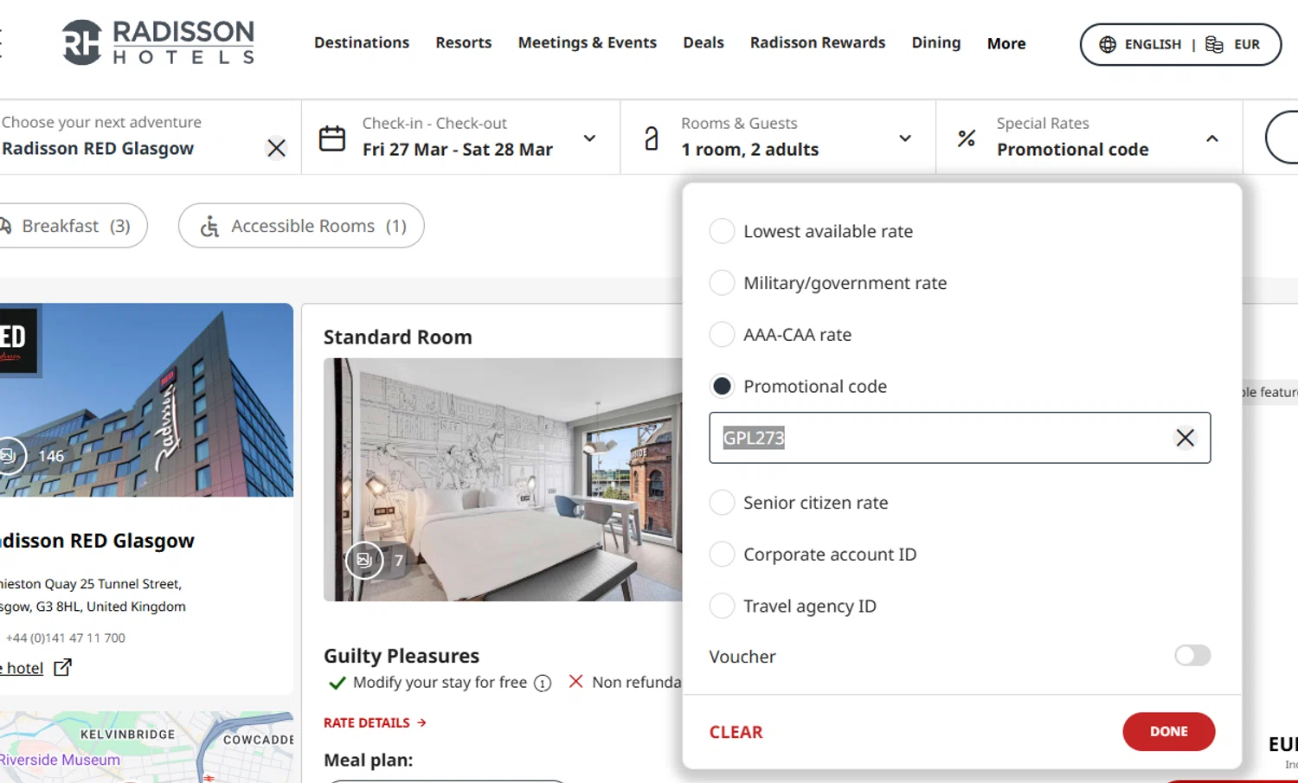Toggle the Voucher switch
The height and width of the screenshot is (783, 1298).
click(1192, 656)
